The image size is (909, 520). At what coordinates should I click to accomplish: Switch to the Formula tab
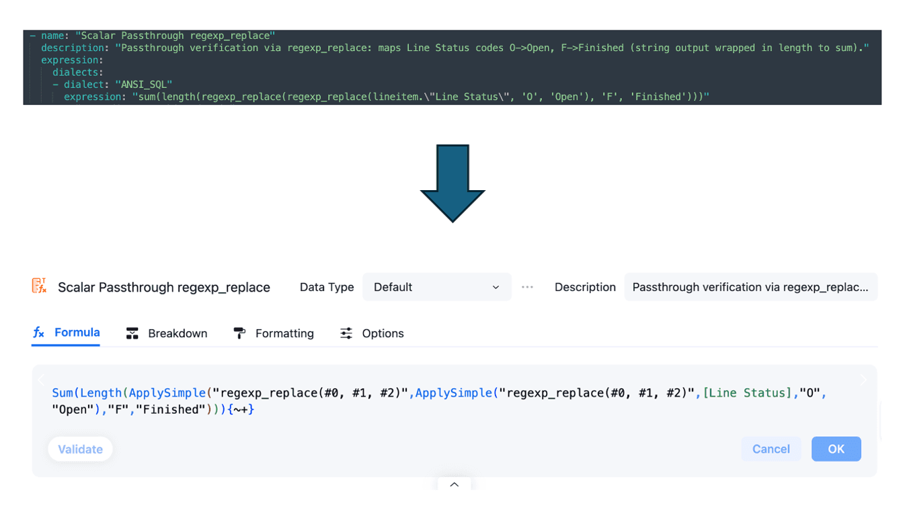pyautogui.click(x=66, y=333)
